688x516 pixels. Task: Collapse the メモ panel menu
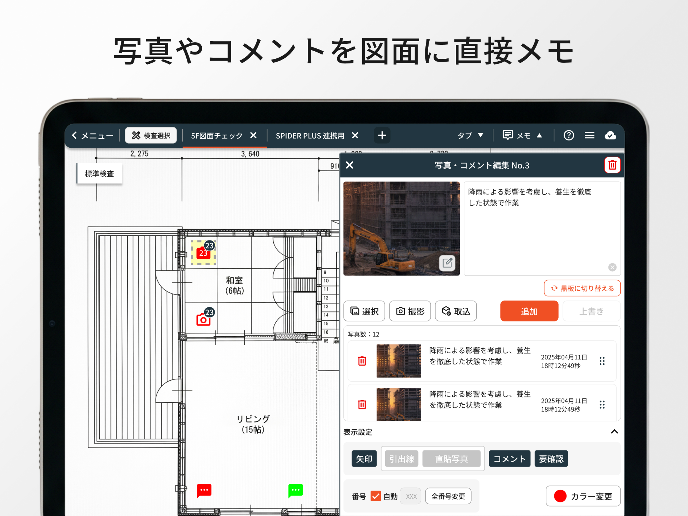coord(522,135)
